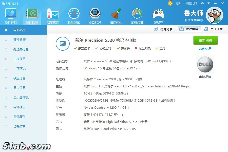The width and height of the screenshot is (228, 152).
Task: Click the Dell 电脑品牌 logo
Action: 205,65
